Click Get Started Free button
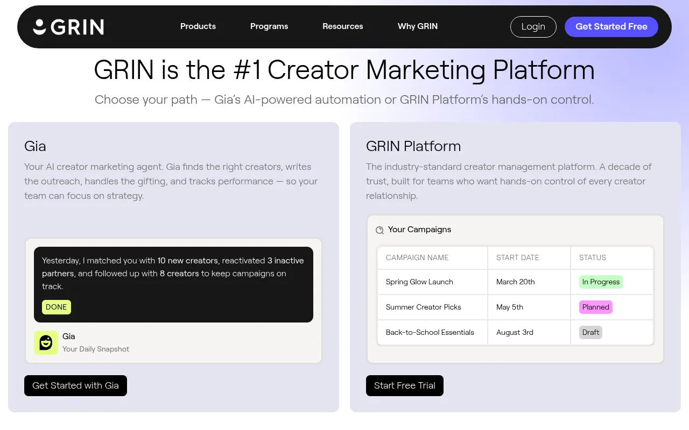This screenshot has height=430, width=689. [611, 27]
